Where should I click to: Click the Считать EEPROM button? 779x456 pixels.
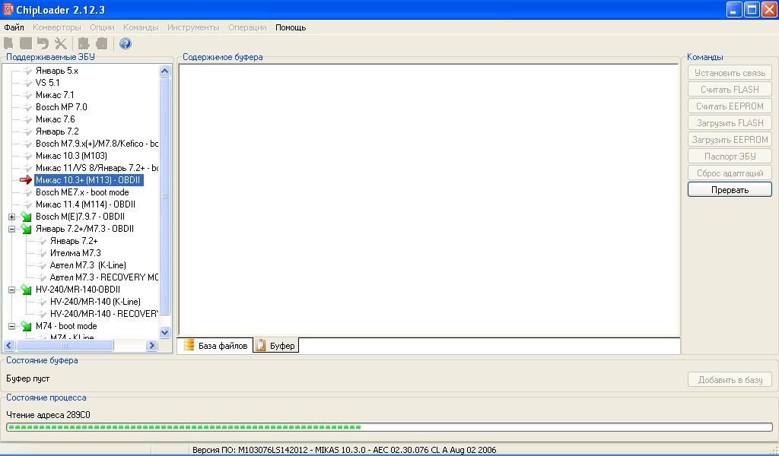tap(730, 106)
